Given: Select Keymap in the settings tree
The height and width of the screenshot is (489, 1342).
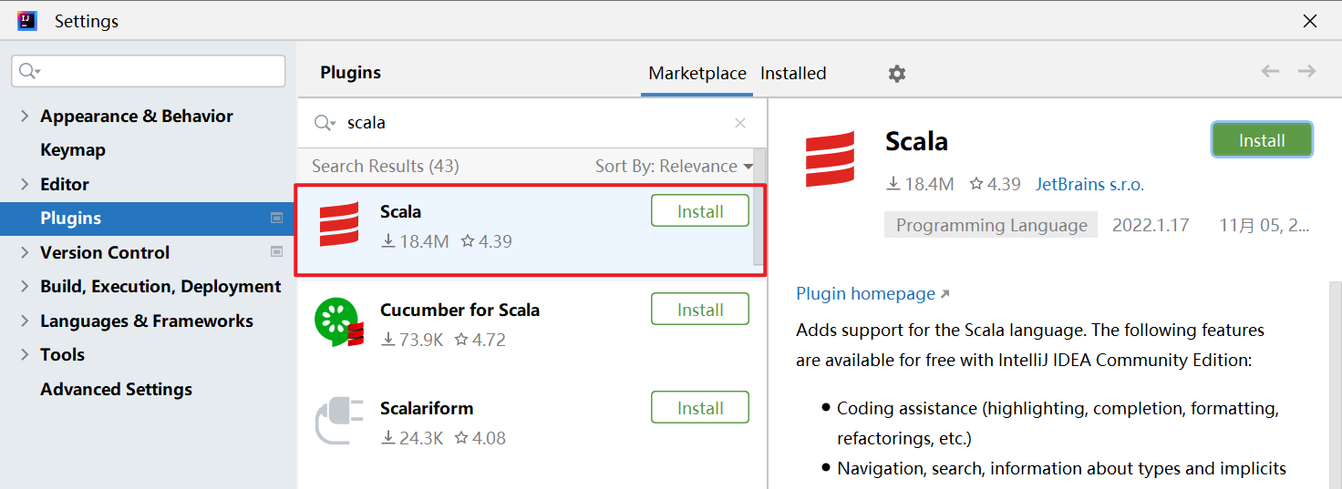Looking at the screenshot, I should 73,150.
